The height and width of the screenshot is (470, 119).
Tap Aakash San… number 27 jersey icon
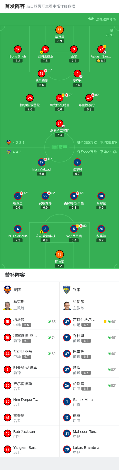101,49
